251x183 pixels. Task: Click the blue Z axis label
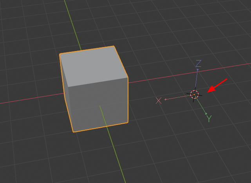pyautogui.click(x=199, y=63)
